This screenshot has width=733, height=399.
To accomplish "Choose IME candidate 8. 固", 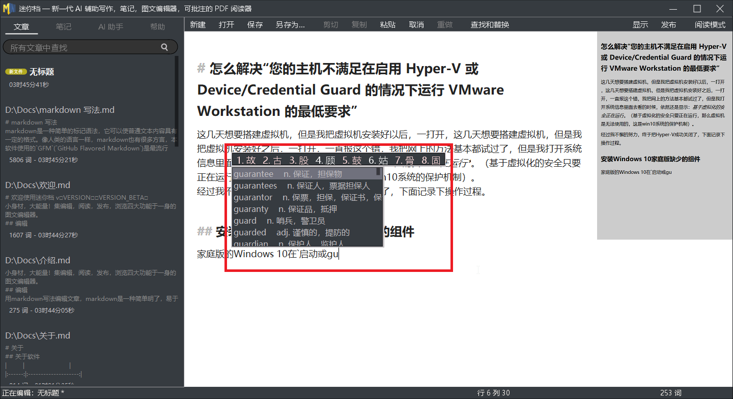I will click(431, 161).
